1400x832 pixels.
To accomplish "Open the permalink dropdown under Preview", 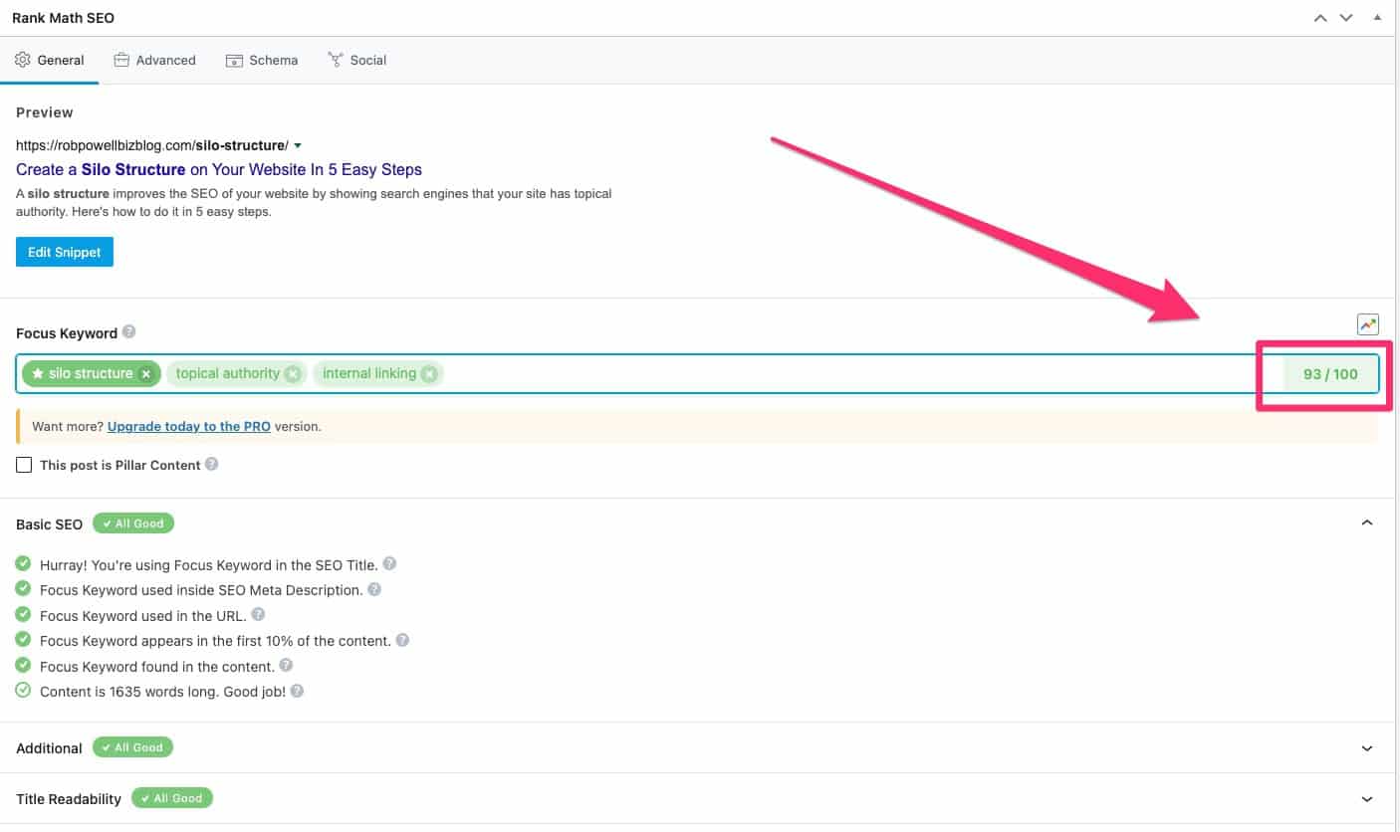I will click(x=296, y=144).
